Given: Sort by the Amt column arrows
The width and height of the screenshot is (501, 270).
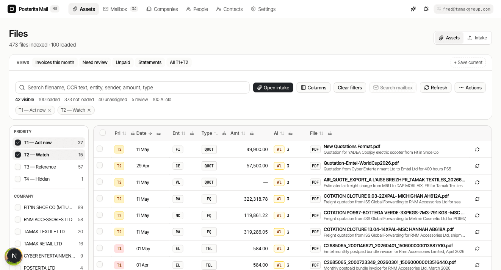Looking at the screenshot, I should [x=243, y=133].
